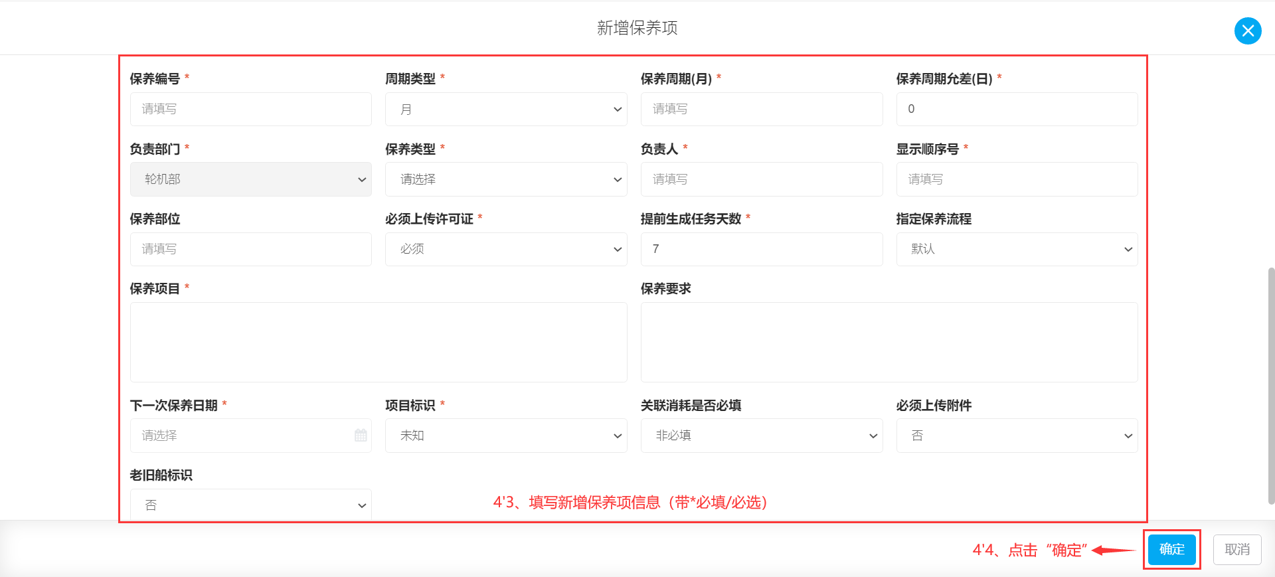
Task: Click the 周期类型 label
Action: pyautogui.click(x=410, y=79)
